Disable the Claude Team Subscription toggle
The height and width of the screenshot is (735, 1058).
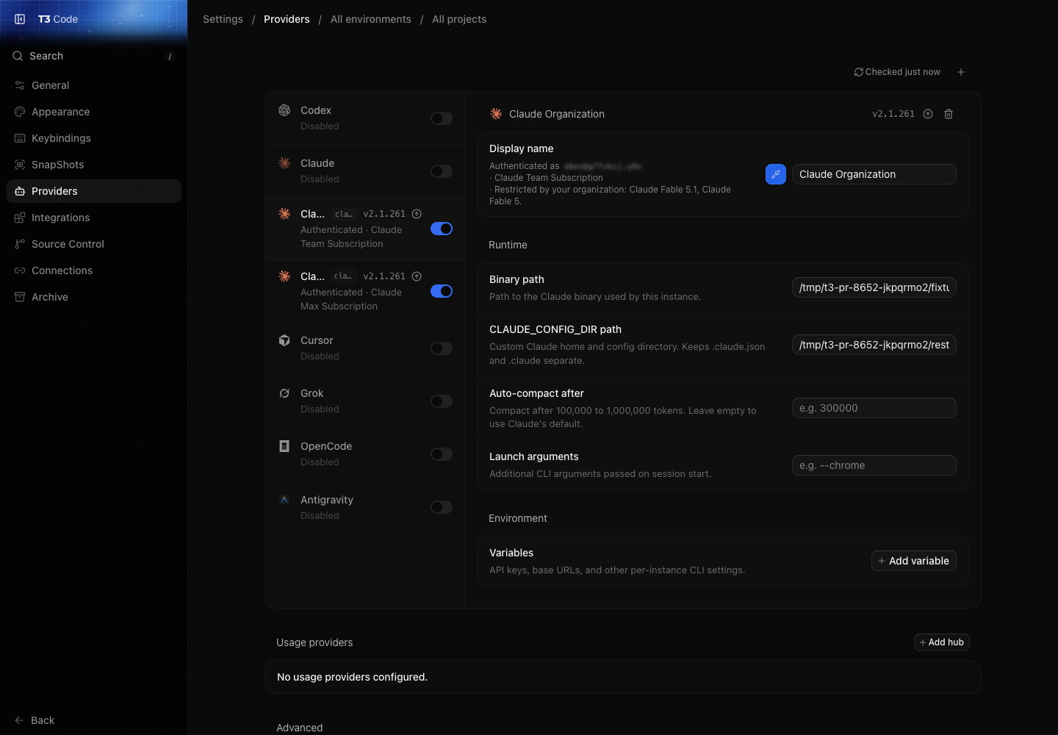pyautogui.click(x=442, y=229)
